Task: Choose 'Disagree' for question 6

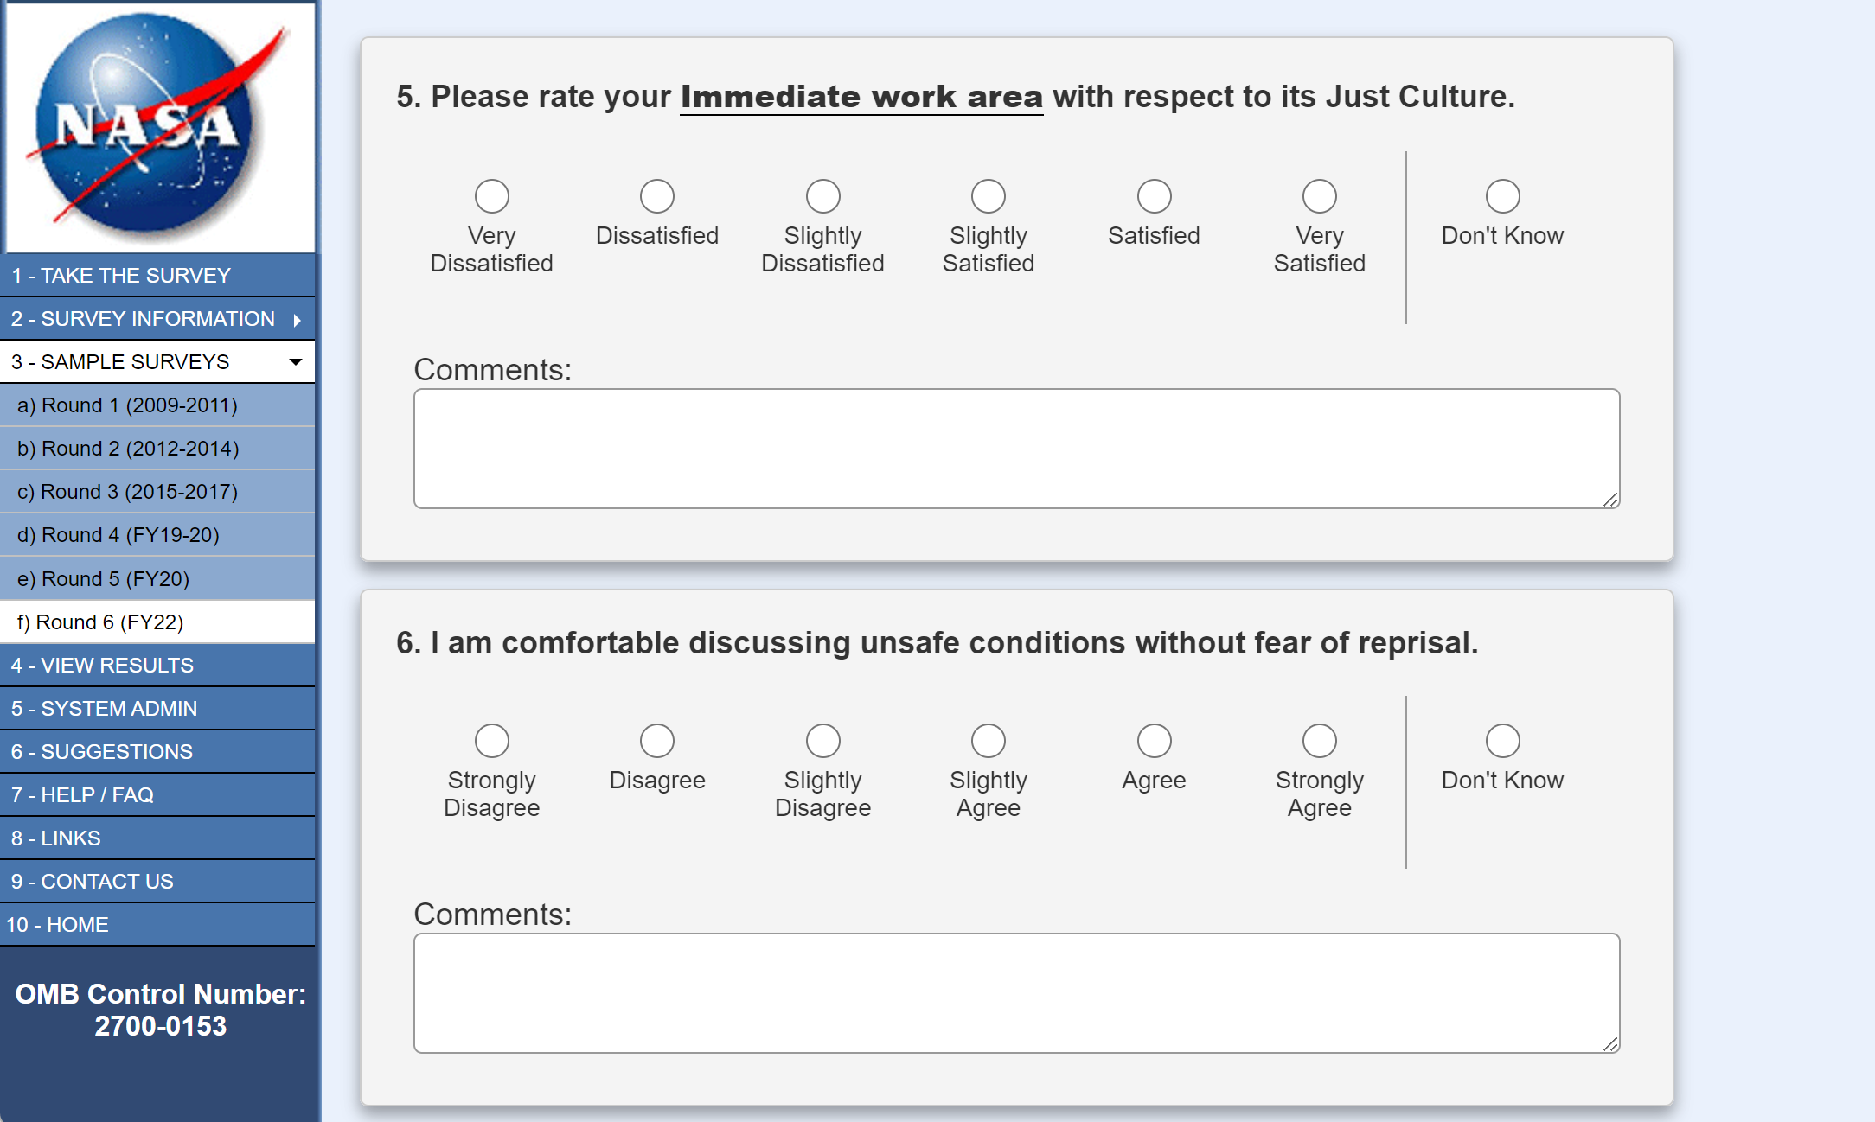Action: pos(657,741)
